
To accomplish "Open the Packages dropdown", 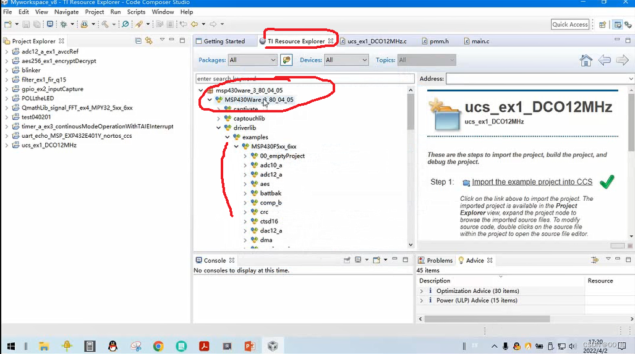I will pos(253,60).
